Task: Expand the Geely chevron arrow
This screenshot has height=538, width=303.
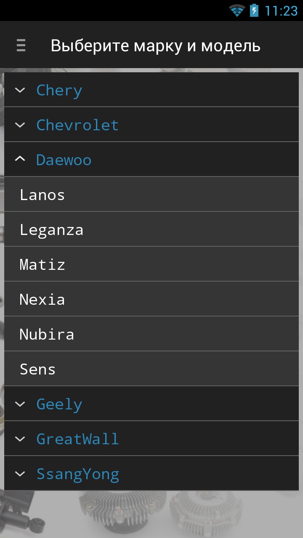Action: [20, 404]
